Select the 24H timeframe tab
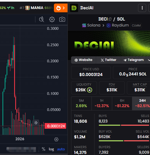Image resolution: width=150 pixels, height=155 pixels. (x=141, y=103)
